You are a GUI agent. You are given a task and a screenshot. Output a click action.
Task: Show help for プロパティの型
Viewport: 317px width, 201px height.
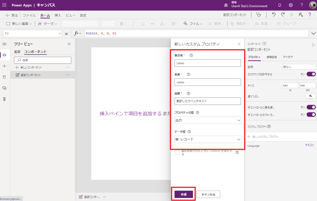(x=198, y=113)
